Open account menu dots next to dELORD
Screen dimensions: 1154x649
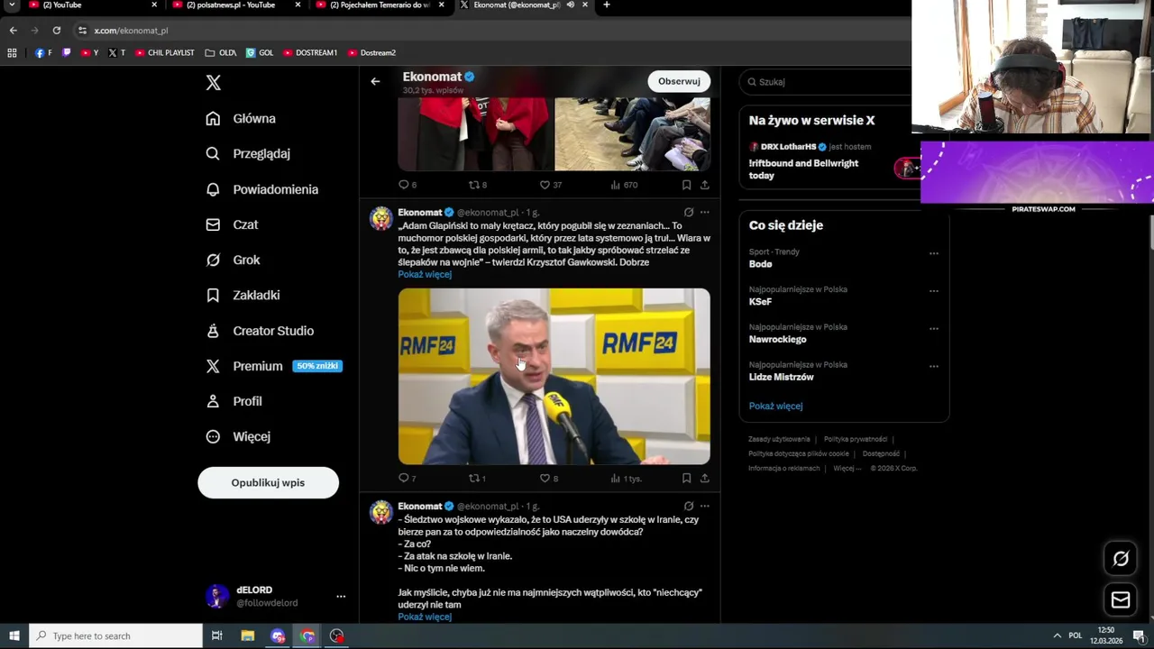click(341, 597)
